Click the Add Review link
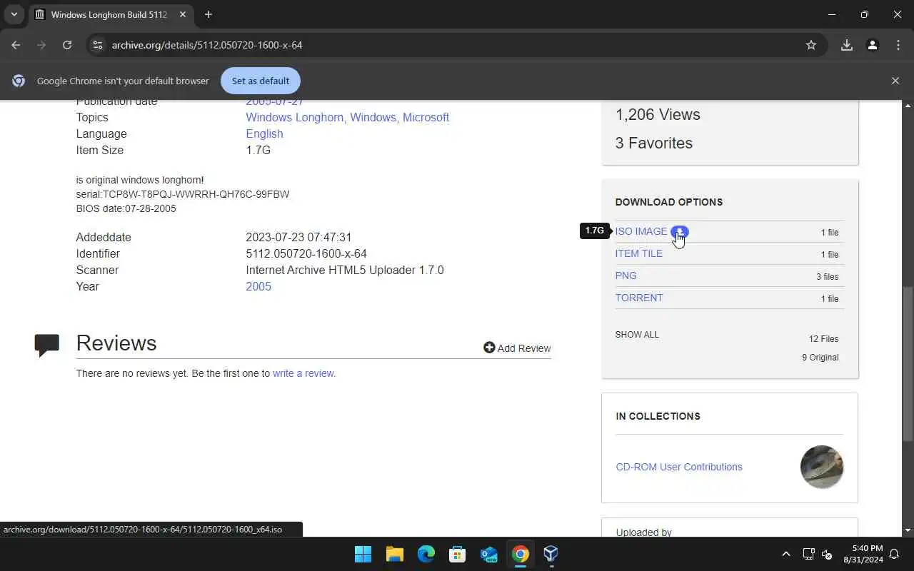 pos(517,348)
